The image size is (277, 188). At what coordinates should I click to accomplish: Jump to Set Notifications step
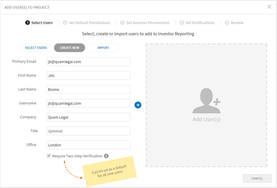coord(200,23)
